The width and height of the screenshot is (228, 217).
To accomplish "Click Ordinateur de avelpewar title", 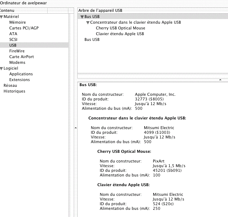I will coord(23,3).
